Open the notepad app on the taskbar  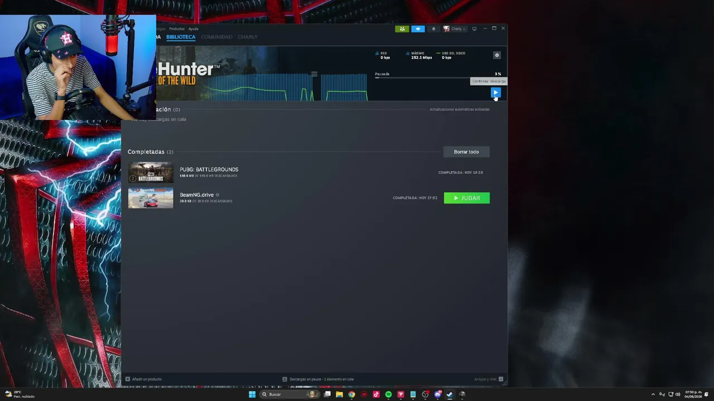[x=413, y=394]
